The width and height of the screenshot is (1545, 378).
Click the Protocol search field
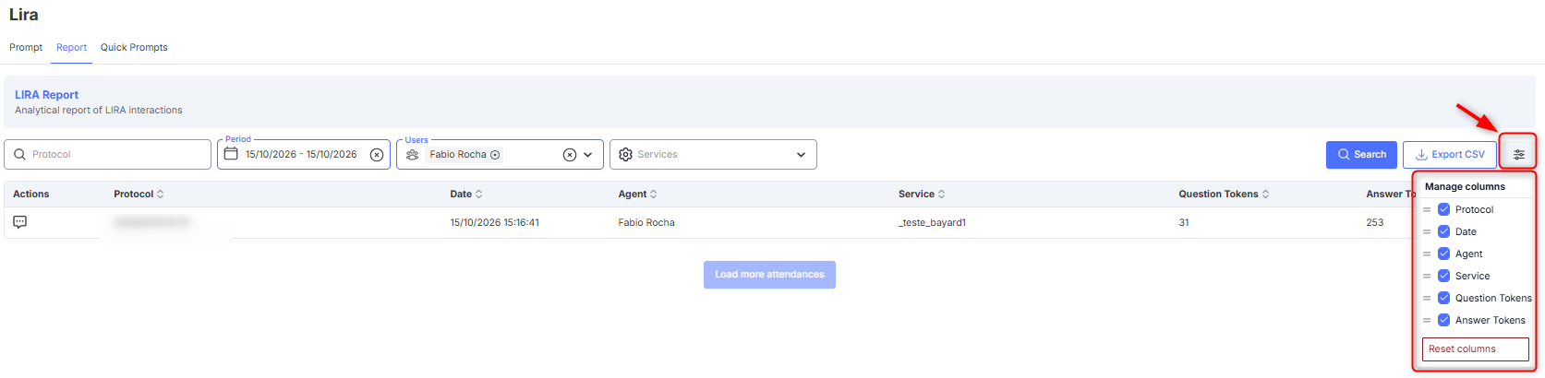pos(108,155)
